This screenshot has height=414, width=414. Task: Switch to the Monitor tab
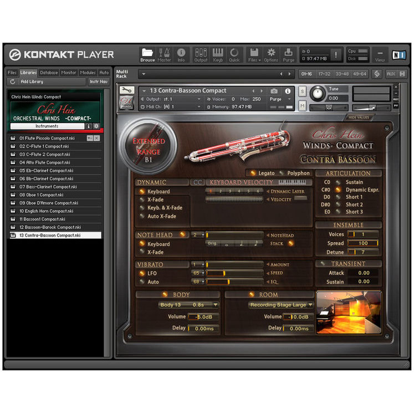click(x=69, y=73)
